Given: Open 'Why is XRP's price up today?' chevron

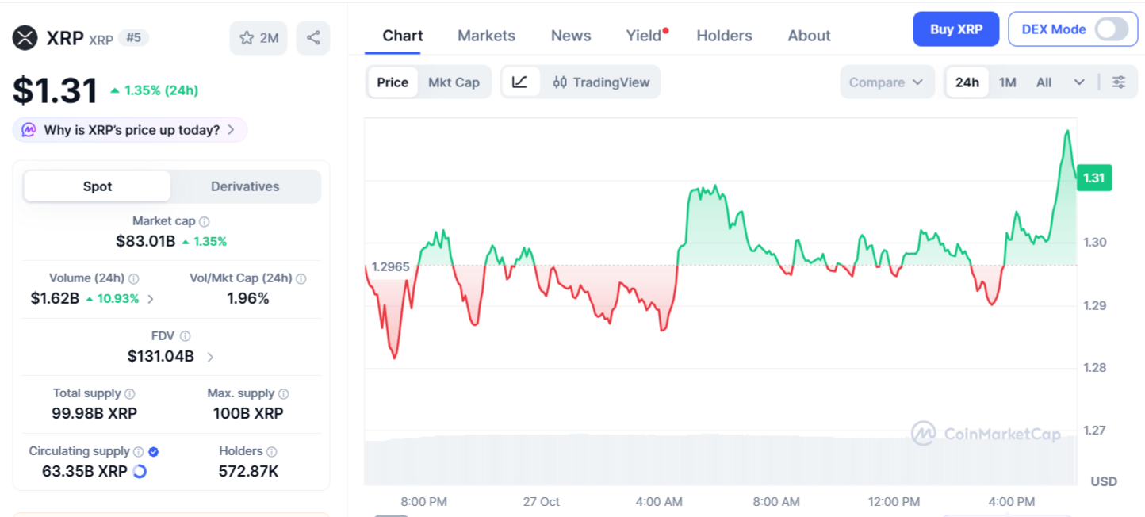Looking at the screenshot, I should click(231, 130).
